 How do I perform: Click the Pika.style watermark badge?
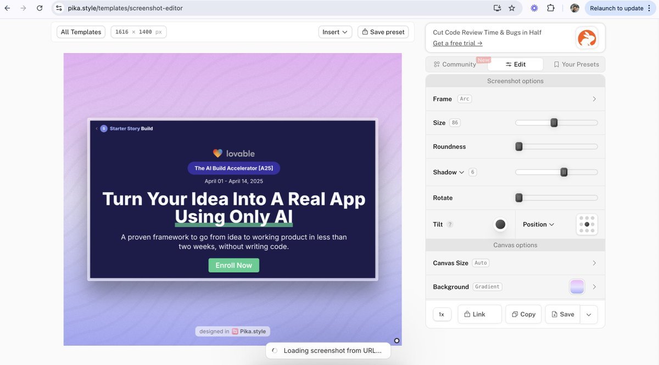pos(233,332)
